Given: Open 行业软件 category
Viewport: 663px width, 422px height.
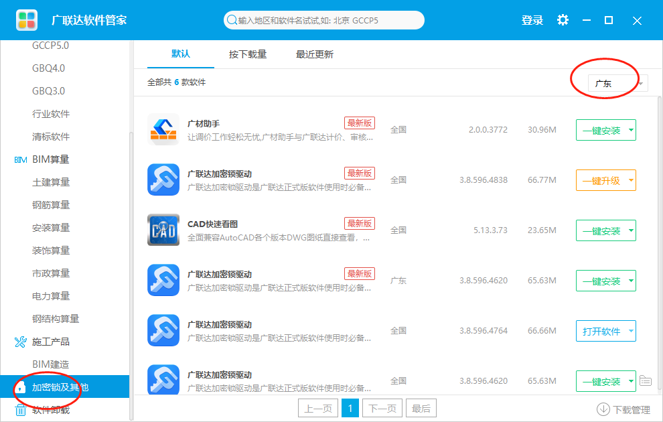Looking at the screenshot, I should click(x=51, y=114).
